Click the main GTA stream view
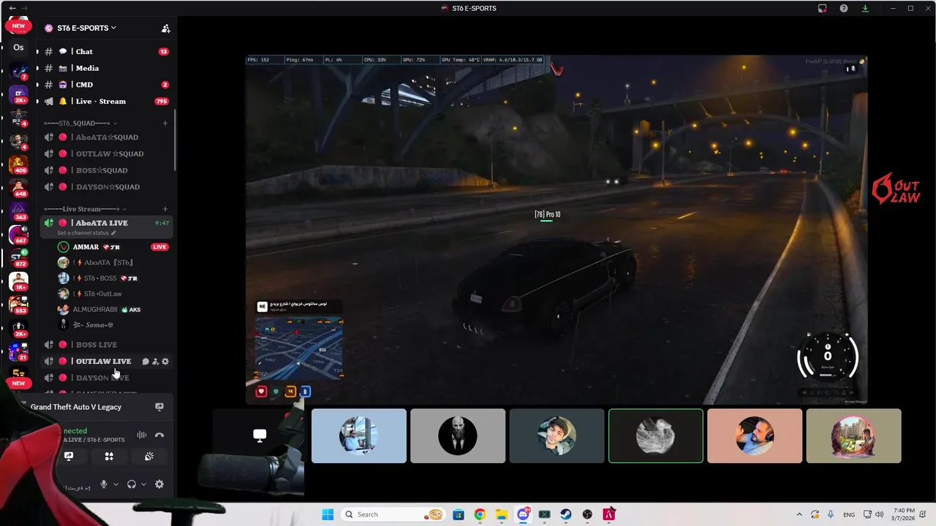The image size is (936, 526). pyautogui.click(x=556, y=229)
